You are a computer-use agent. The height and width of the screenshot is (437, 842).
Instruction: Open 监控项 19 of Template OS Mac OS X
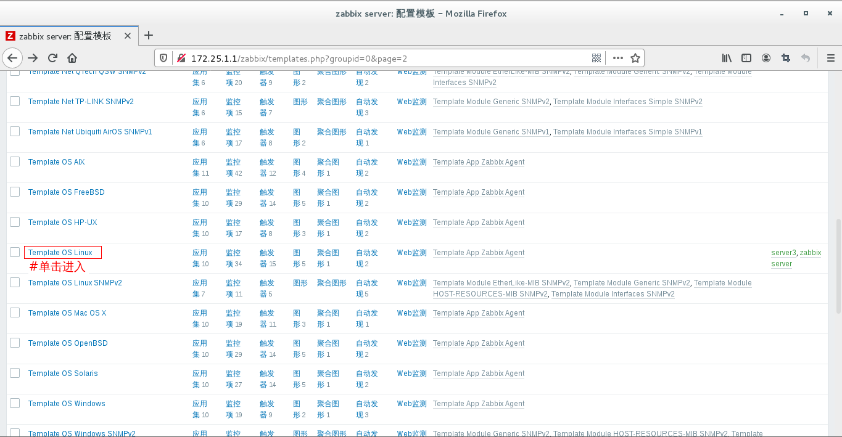[234, 319]
